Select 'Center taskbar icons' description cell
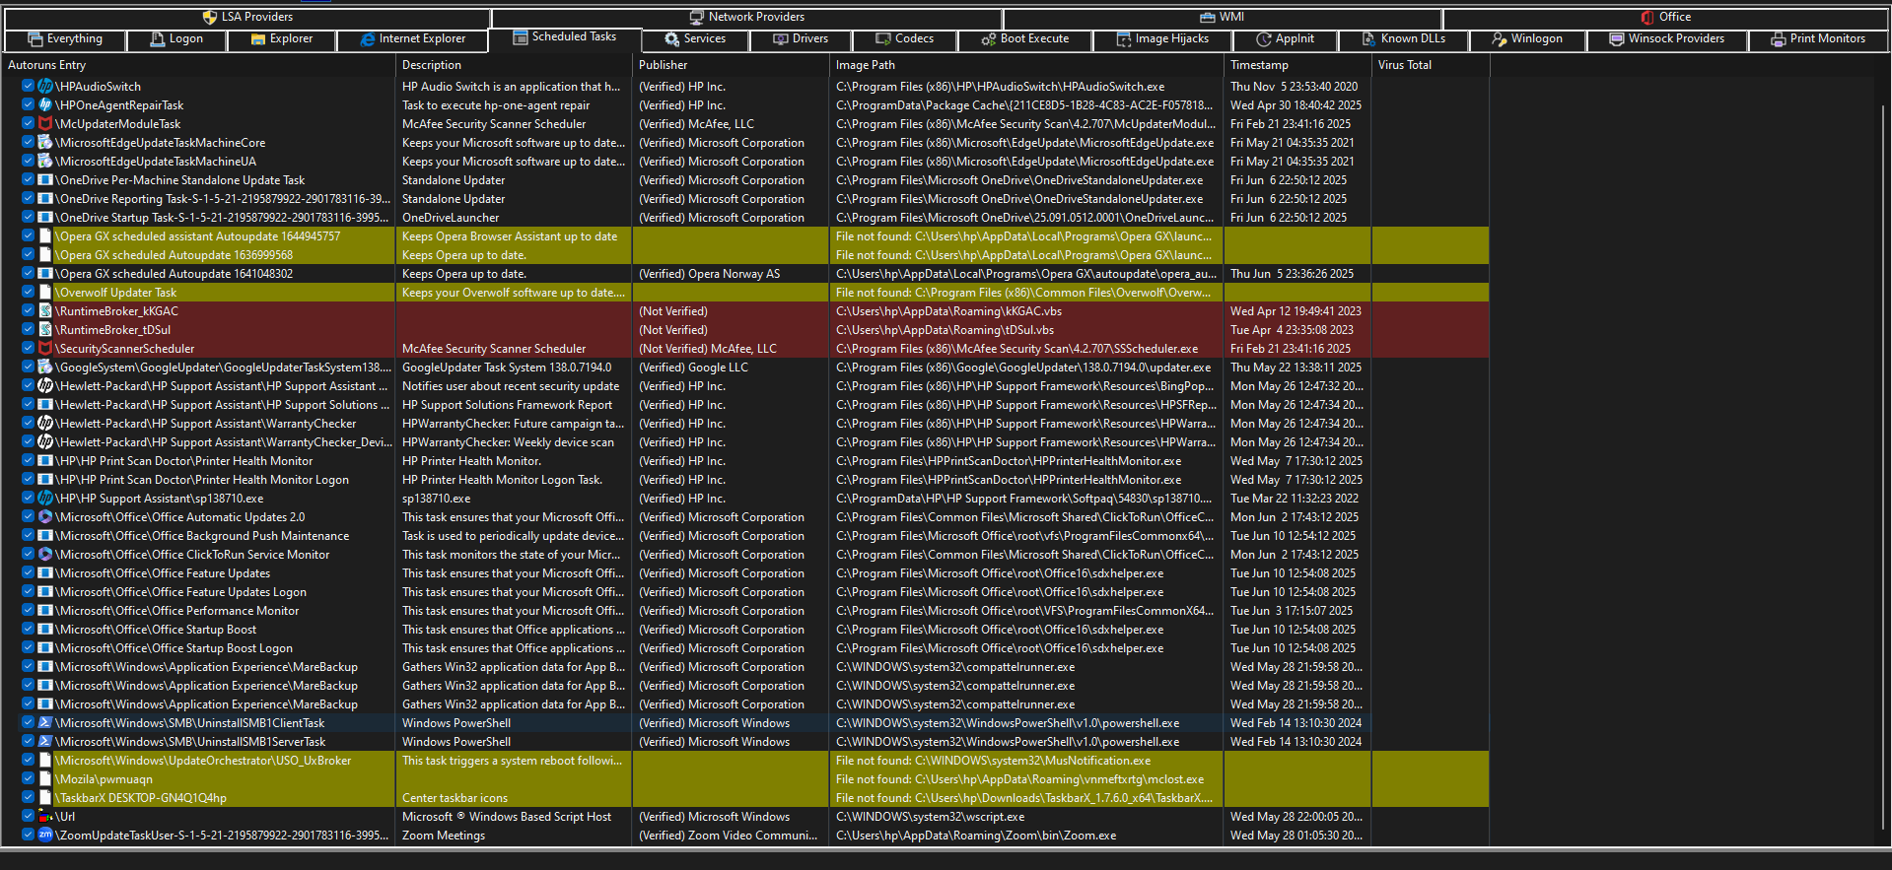Image resolution: width=1892 pixels, height=870 pixels. pos(513,798)
